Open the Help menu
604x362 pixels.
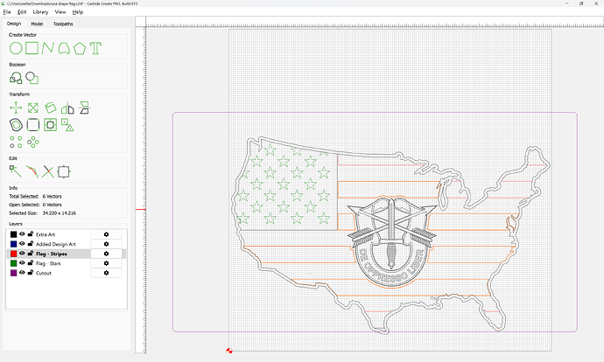click(77, 12)
